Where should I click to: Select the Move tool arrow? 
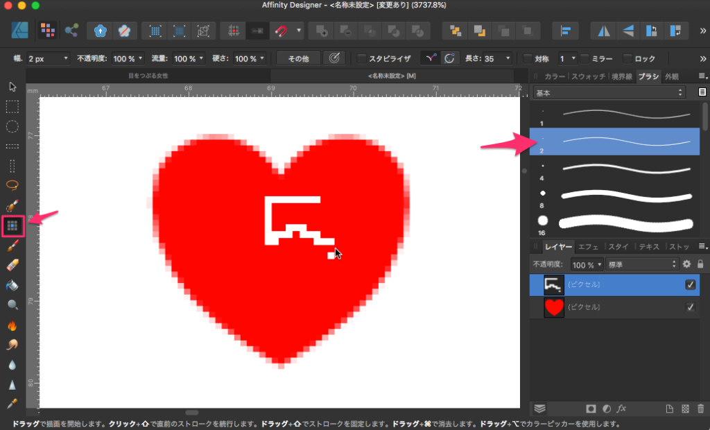click(12, 87)
